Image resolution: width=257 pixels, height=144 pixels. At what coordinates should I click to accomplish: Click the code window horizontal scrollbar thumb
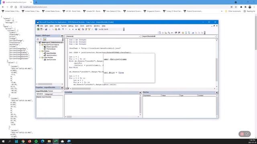click(x=81, y=89)
